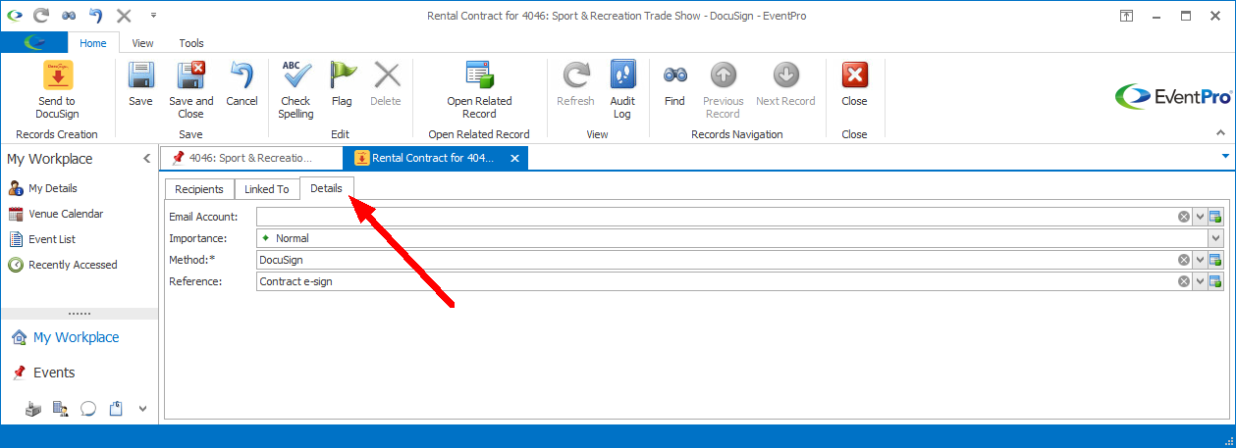Viewport: 1236px width, 448px height.
Task: Click the Refresh ribbon icon
Action: [x=575, y=75]
